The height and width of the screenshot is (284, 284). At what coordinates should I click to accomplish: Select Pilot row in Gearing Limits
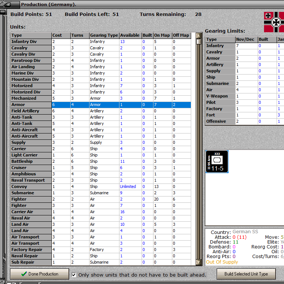click(245, 102)
